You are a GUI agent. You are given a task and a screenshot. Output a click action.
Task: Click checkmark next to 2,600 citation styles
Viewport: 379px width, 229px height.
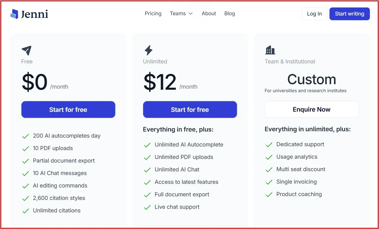25,199
